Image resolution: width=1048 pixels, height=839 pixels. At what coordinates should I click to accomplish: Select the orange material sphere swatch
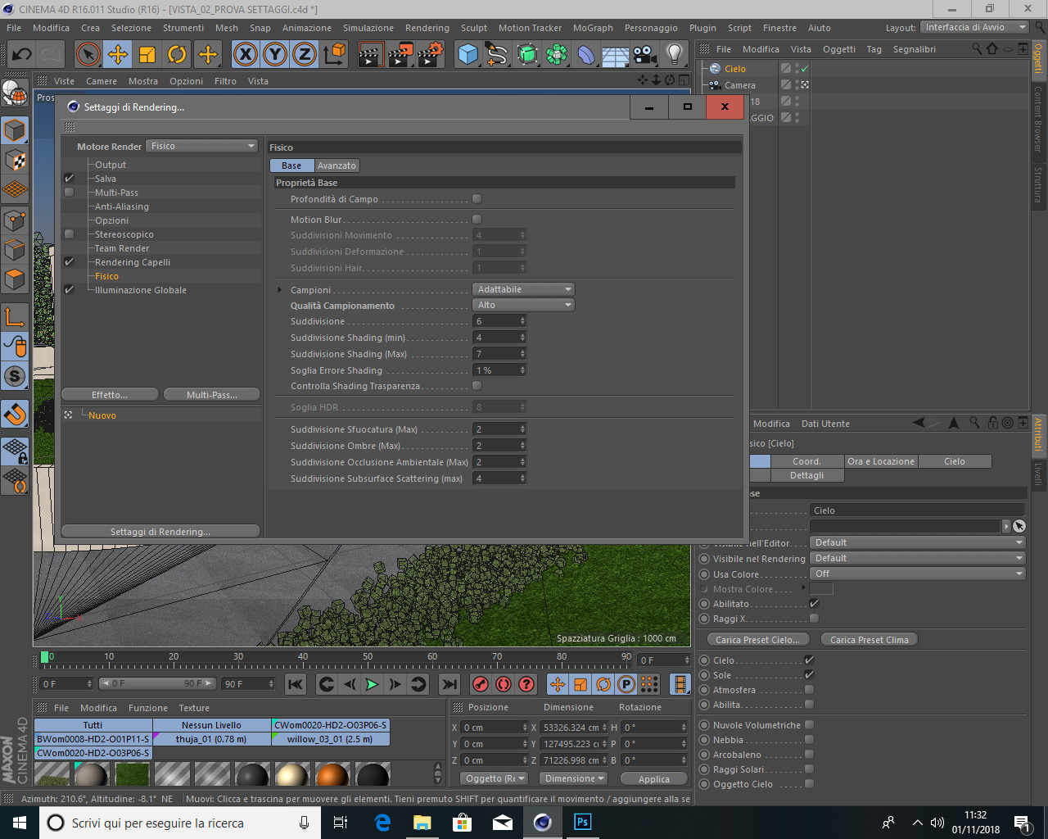[332, 774]
